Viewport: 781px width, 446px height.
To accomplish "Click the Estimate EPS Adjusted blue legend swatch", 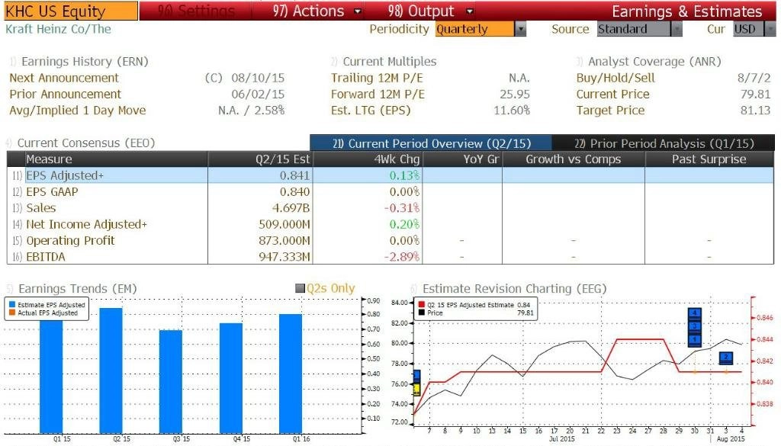I will [x=12, y=305].
